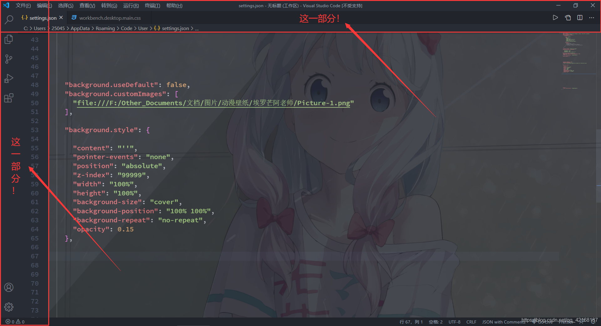Open the 运行(R) menu

[x=131, y=6]
